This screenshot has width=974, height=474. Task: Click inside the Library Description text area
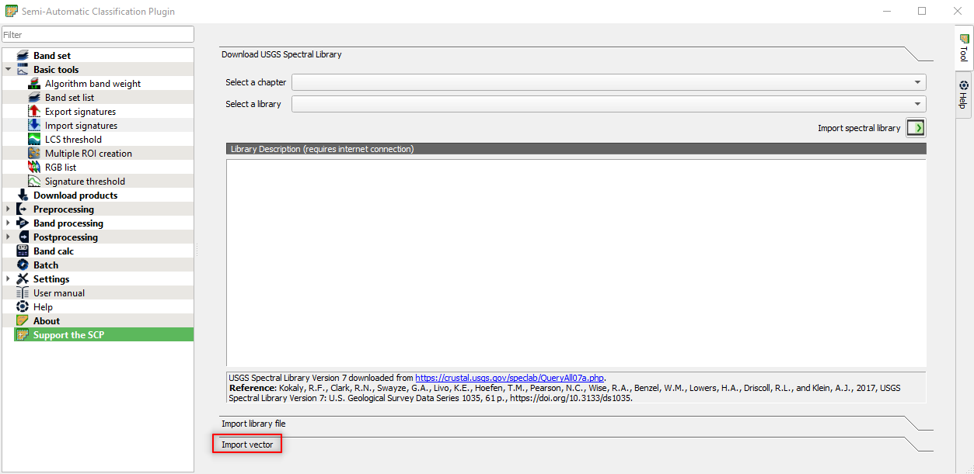click(x=576, y=262)
